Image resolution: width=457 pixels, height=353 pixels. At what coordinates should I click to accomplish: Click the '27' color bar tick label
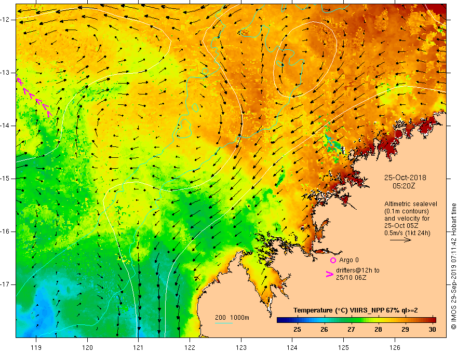pyautogui.click(x=351, y=330)
